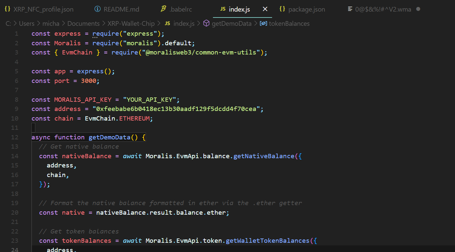The width and height of the screenshot is (455, 252).
Task: Open the tokenBalances breadcrumb symbol
Action: 289,23
